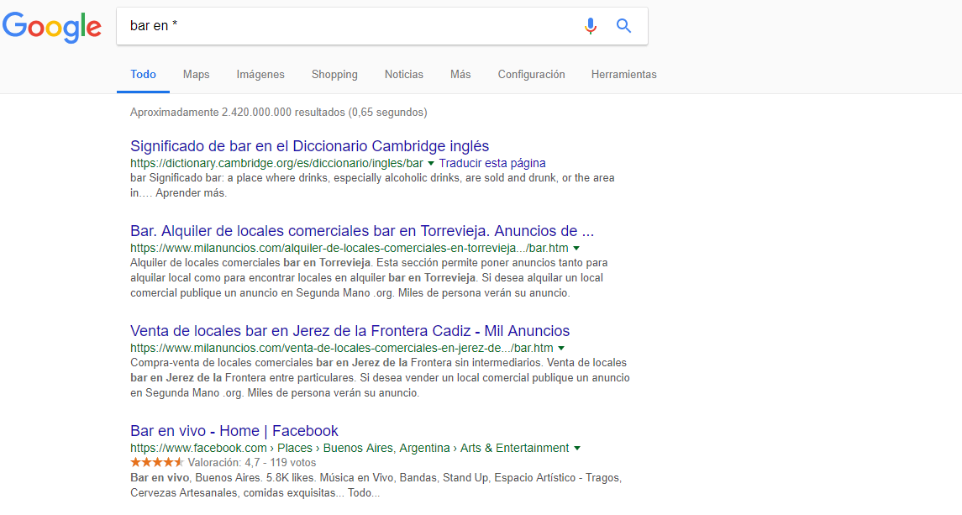
Task: Switch to the Noticias tab
Action: pyautogui.click(x=403, y=74)
